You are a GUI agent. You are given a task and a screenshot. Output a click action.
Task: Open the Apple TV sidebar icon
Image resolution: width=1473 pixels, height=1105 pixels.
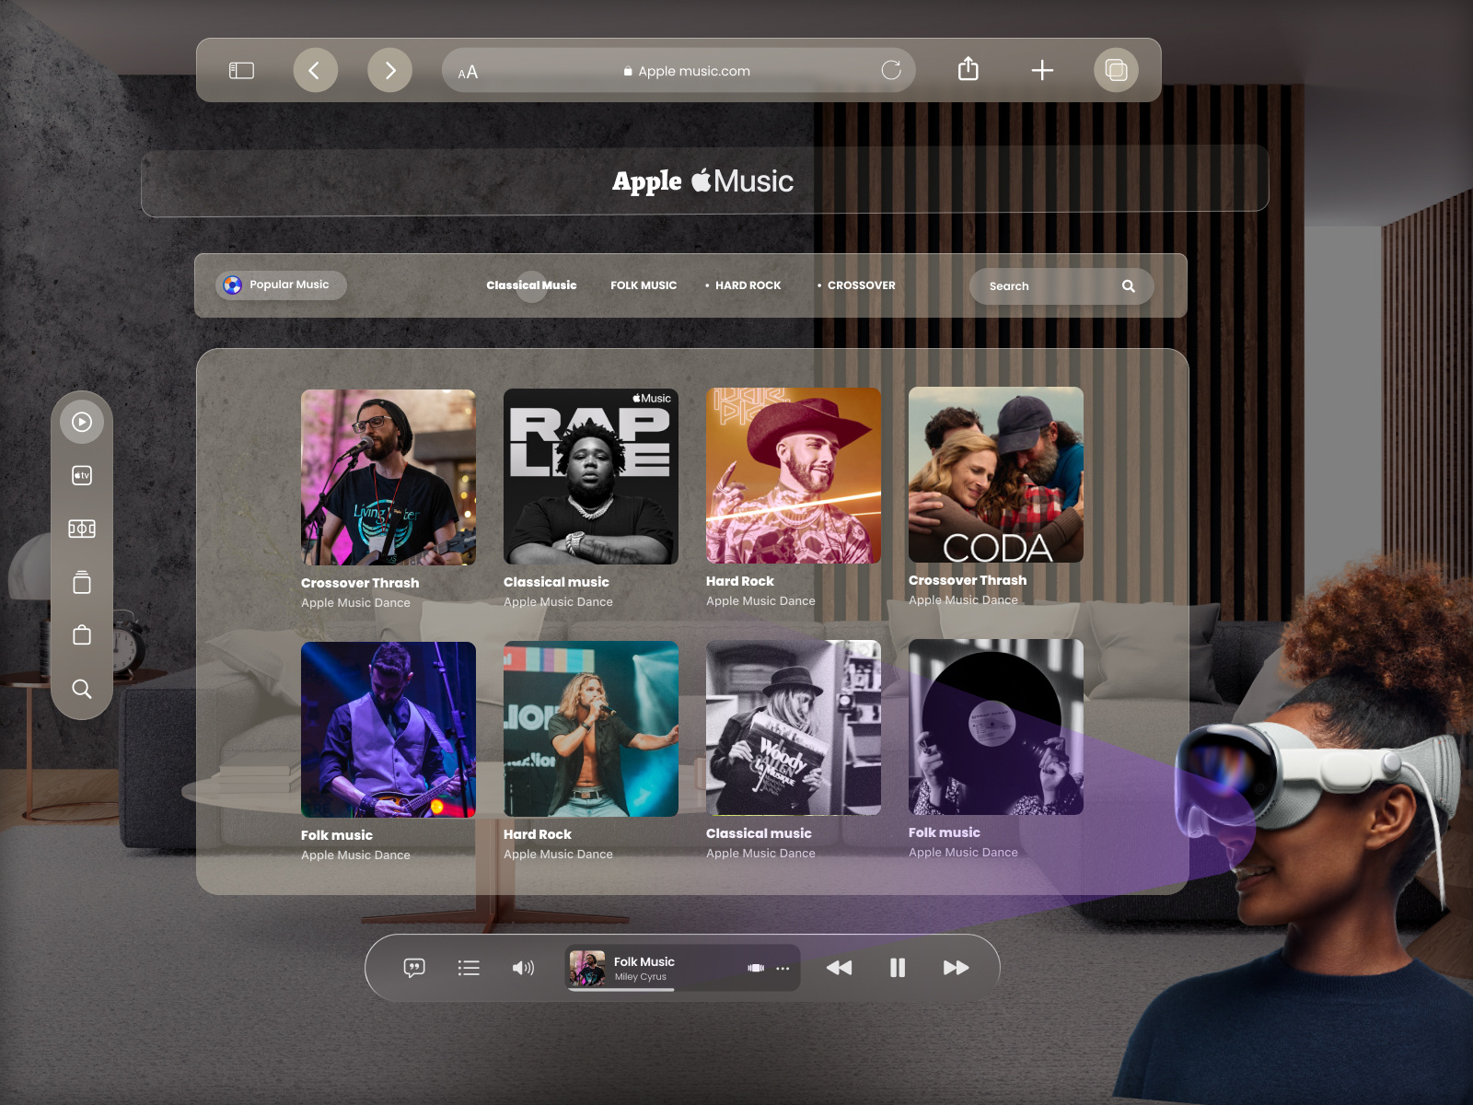[x=82, y=475]
